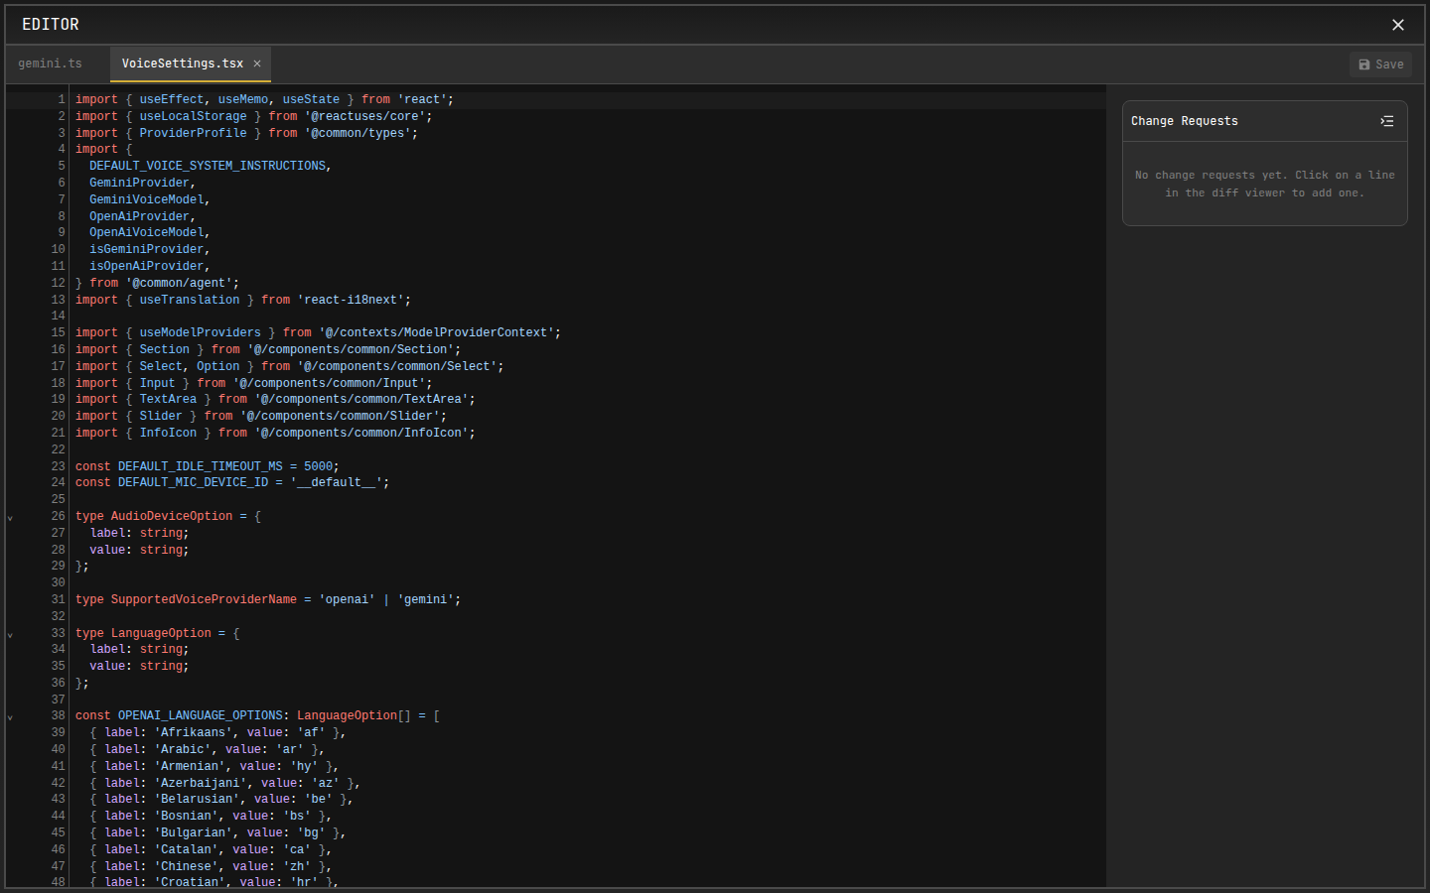Click line number 1 in gutter

click(62, 100)
